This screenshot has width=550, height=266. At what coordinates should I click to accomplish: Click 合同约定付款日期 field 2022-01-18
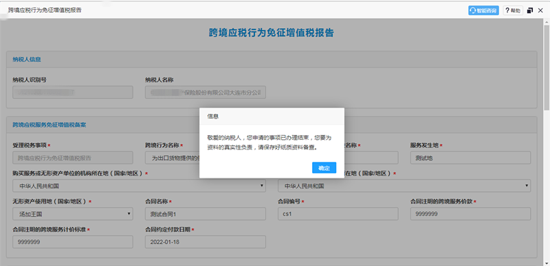[x=205, y=242]
